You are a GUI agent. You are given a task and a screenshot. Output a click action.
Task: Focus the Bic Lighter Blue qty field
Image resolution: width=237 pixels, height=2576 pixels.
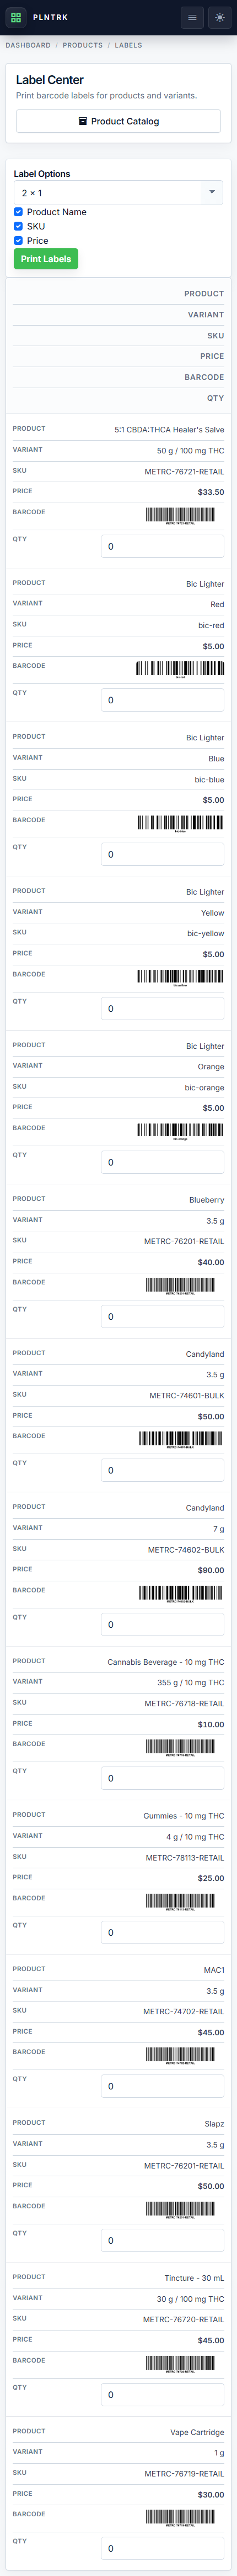tap(162, 854)
